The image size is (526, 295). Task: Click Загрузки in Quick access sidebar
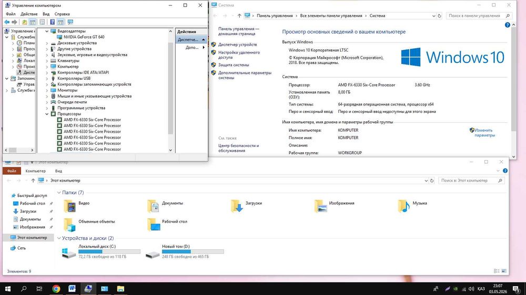pos(28,212)
